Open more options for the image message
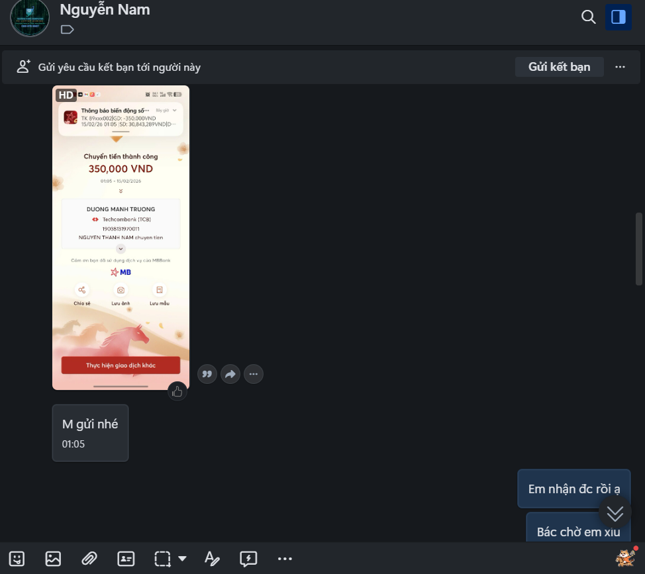645x574 pixels. pos(254,374)
